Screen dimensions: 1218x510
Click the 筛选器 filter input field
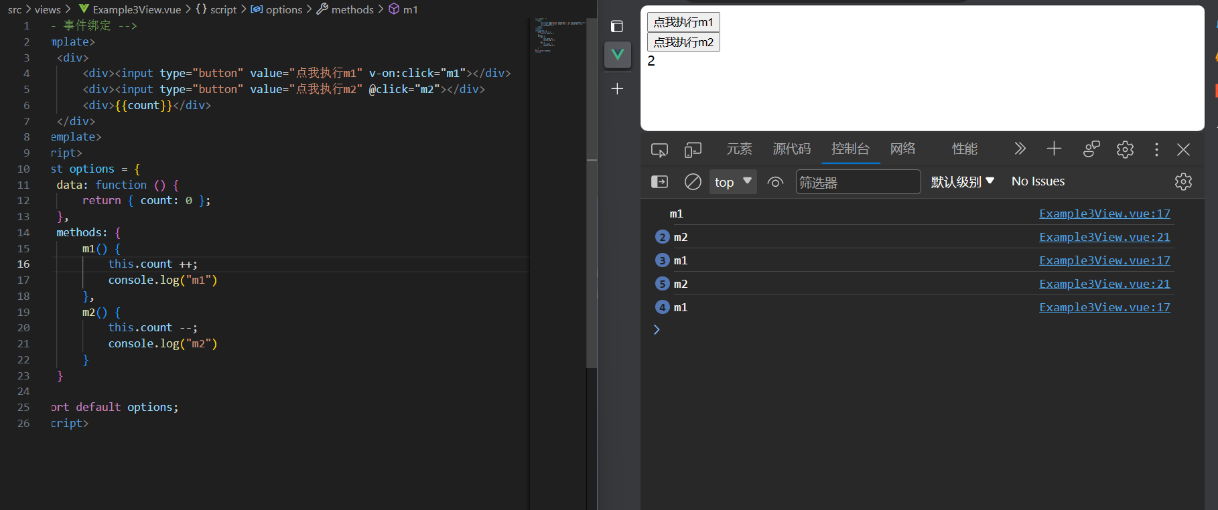point(858,182)
